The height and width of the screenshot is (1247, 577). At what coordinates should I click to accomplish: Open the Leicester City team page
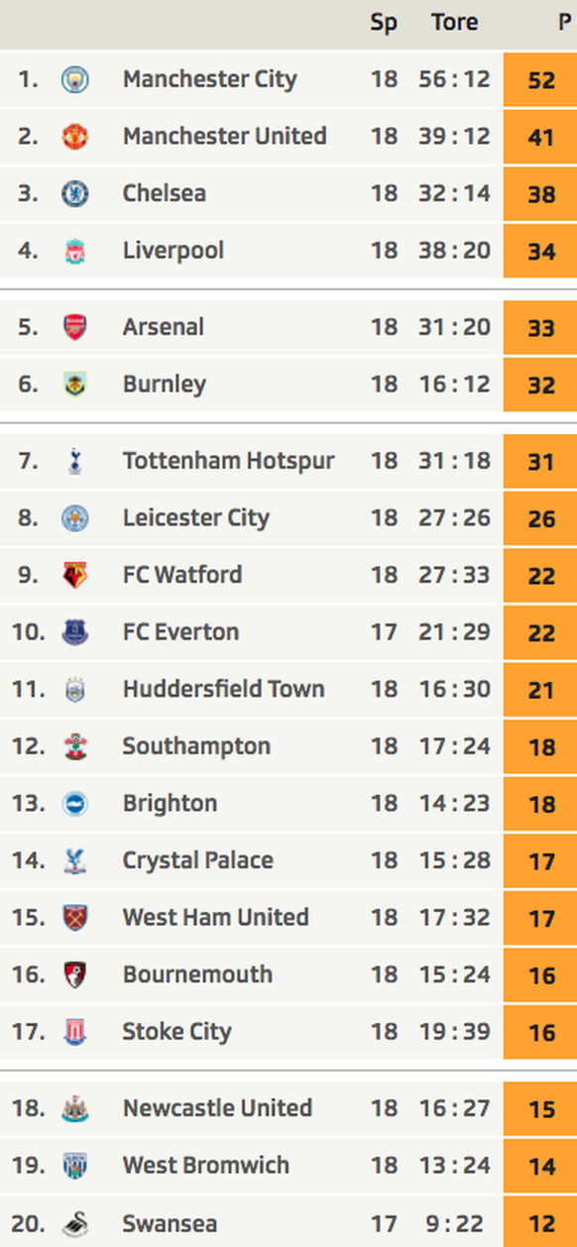196,518
